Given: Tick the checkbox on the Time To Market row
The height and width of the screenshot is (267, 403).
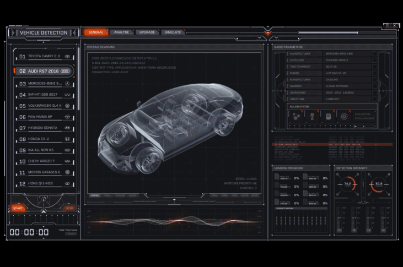Looking at the screenshot, I should [375, 67].
